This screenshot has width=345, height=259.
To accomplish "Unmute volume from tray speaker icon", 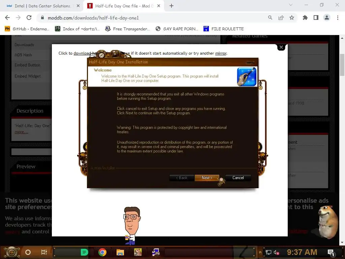I will (276, 252).
